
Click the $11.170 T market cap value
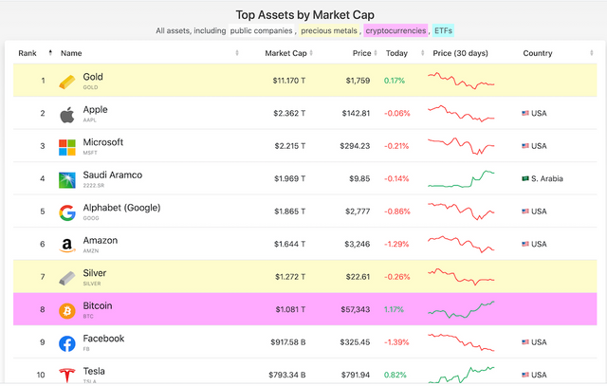288,81
